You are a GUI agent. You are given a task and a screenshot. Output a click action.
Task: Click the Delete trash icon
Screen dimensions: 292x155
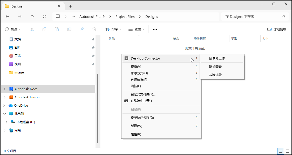click(x=94, y=29)
